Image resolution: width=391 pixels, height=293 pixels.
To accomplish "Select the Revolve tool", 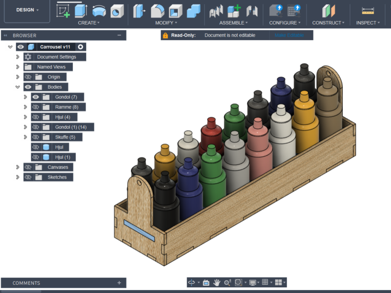I will 99,11.
